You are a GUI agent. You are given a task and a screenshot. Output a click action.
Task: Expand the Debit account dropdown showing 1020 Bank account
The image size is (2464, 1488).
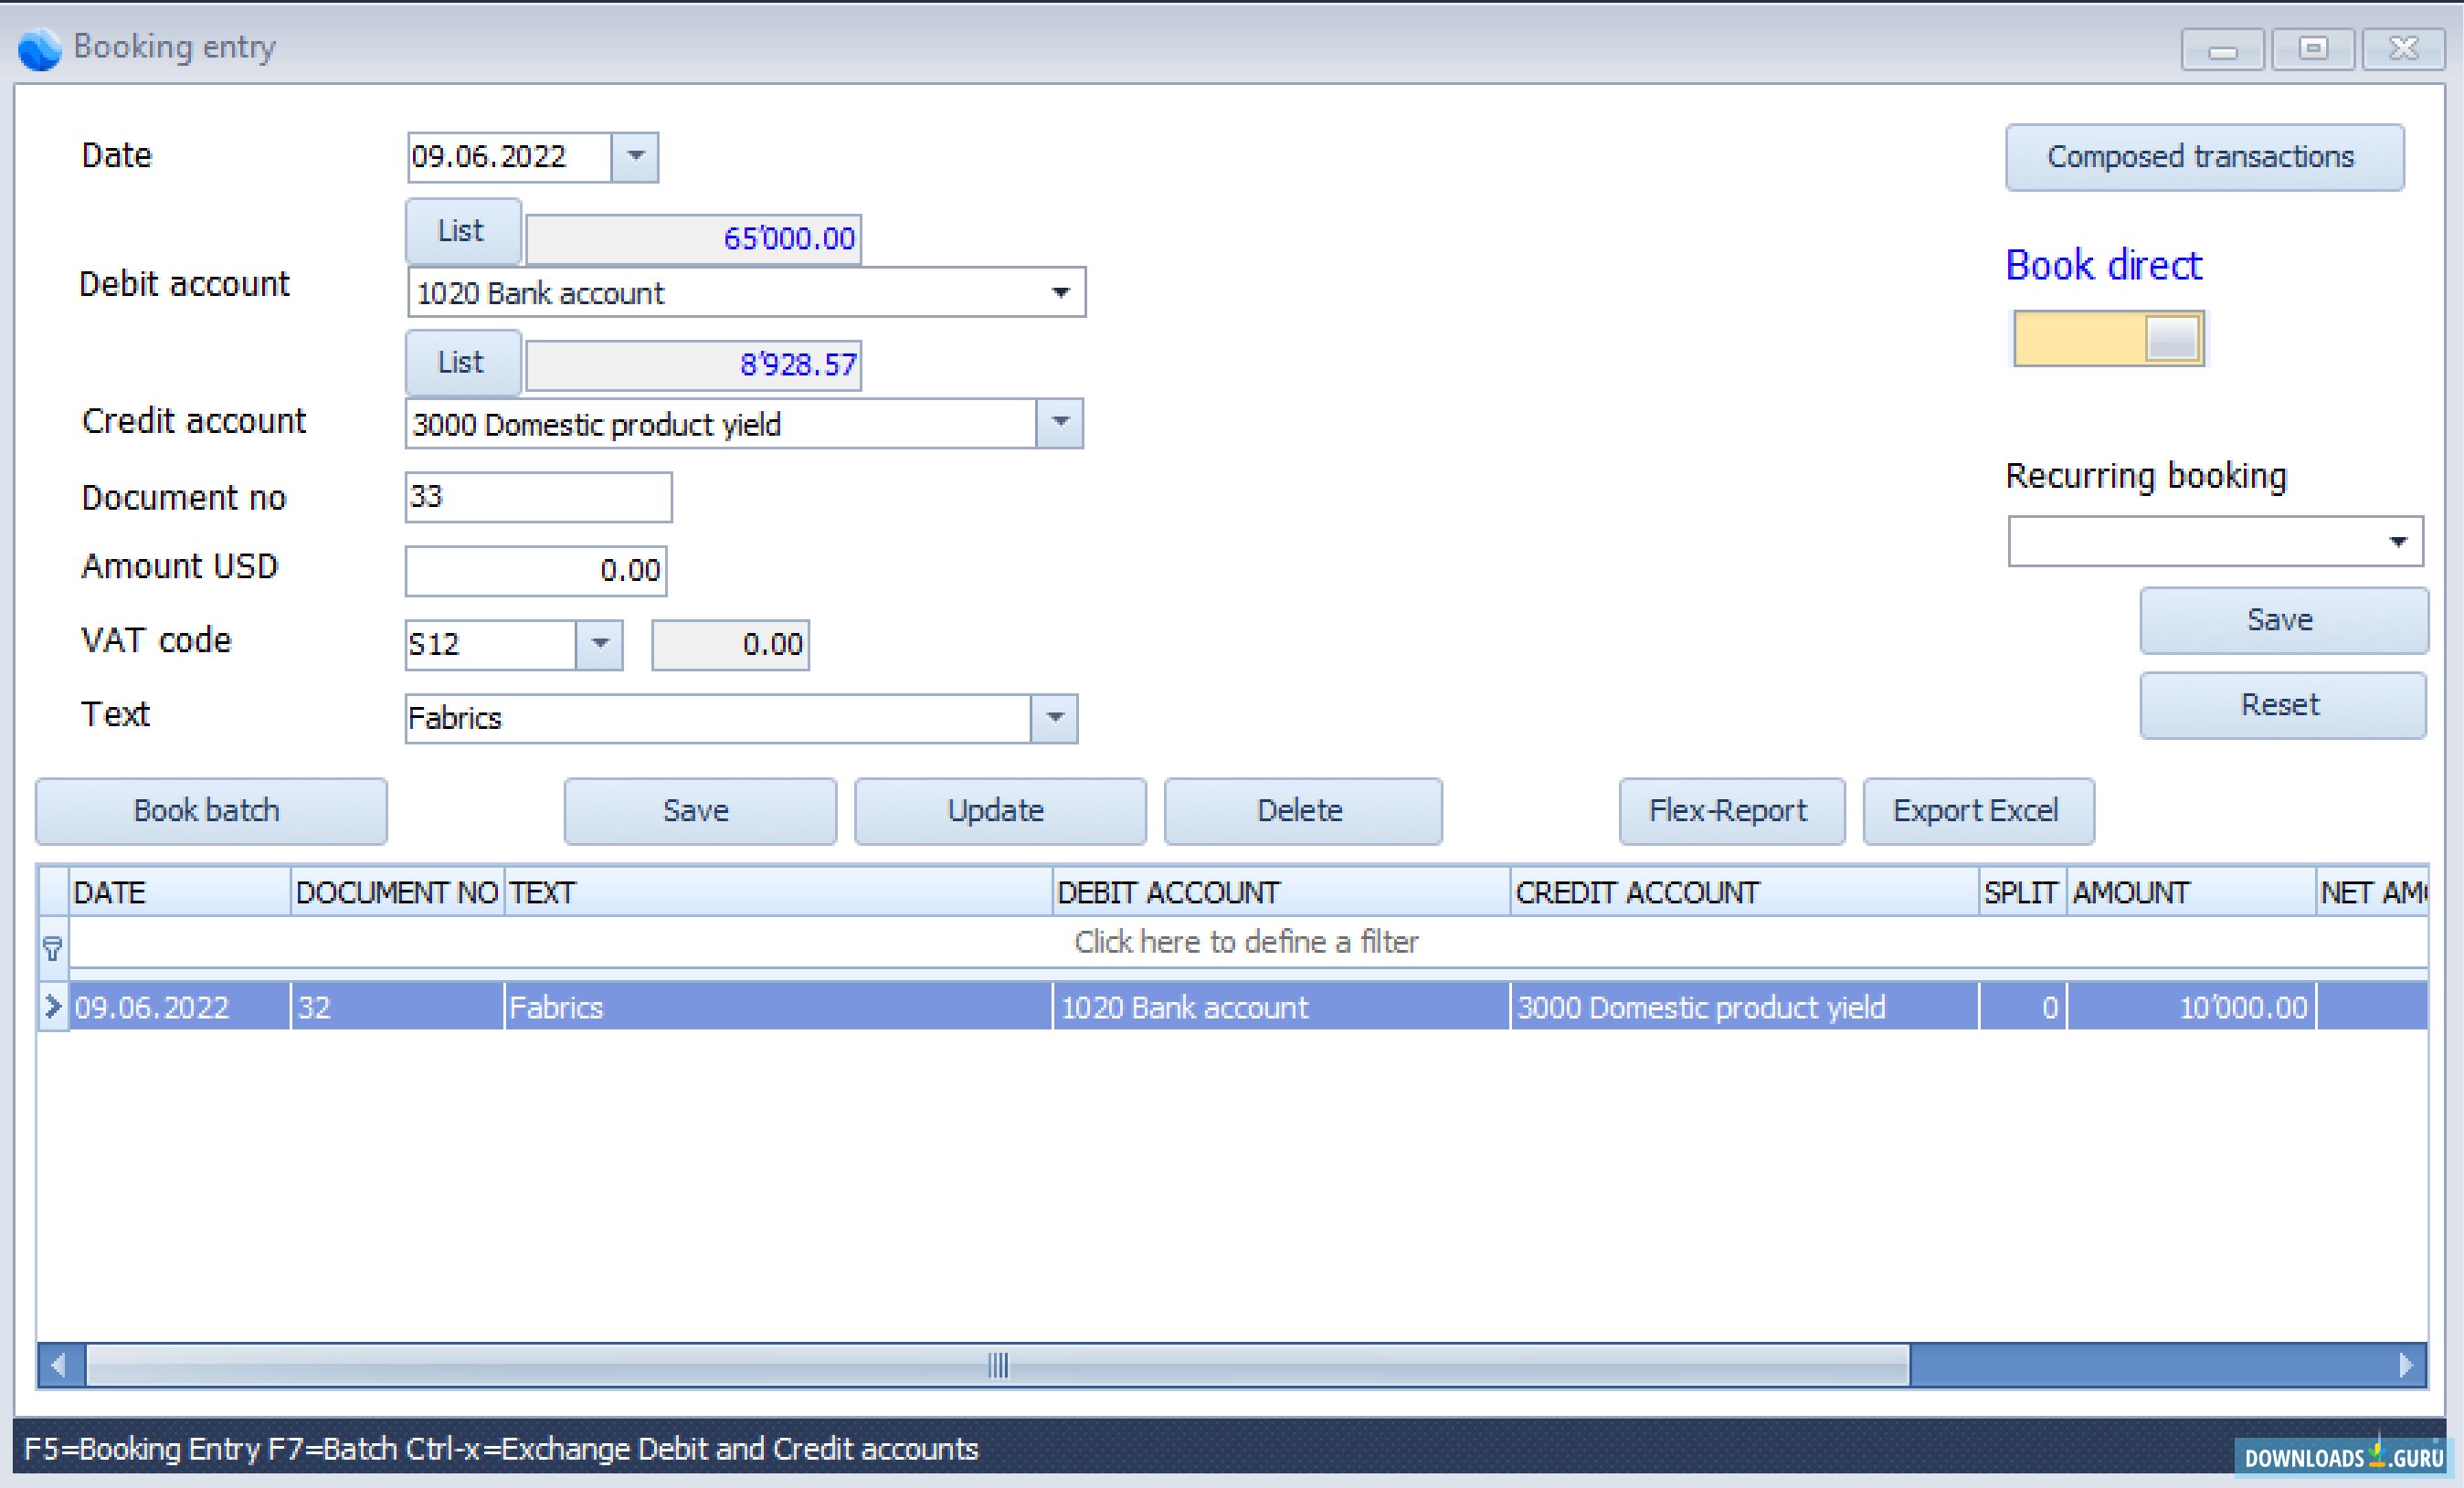pos(1062,292)
